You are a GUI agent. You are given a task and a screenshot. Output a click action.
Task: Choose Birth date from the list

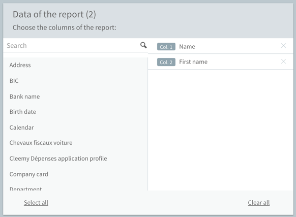[x=23, y=112]
